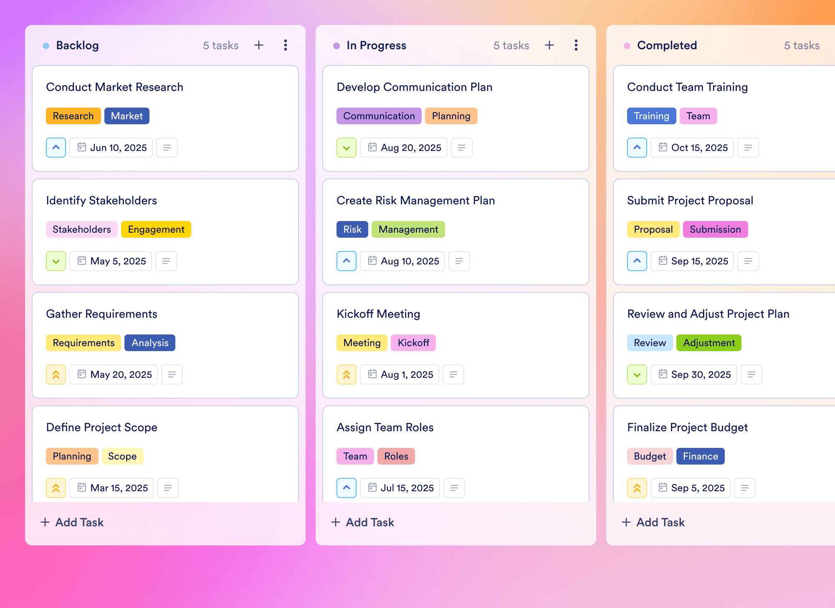
Task: Edit the Aug 1, 2025 due date
Action: point(400,374)
